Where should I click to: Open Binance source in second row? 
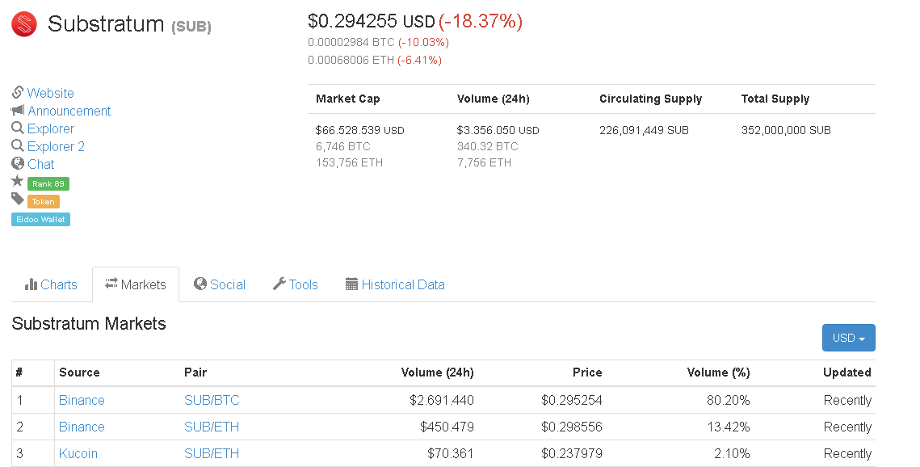(x=82, y=427)
